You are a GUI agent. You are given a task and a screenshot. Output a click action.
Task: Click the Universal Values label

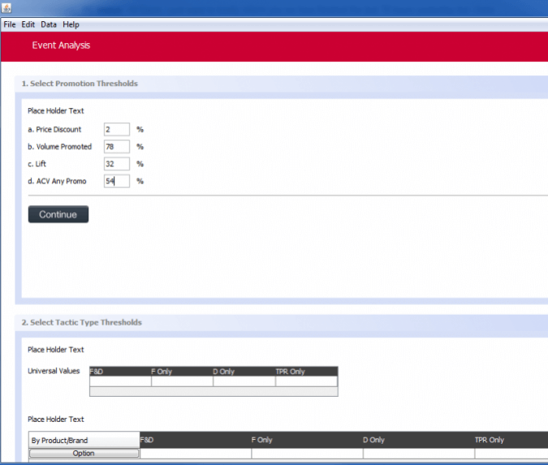[x=54, y=371]
